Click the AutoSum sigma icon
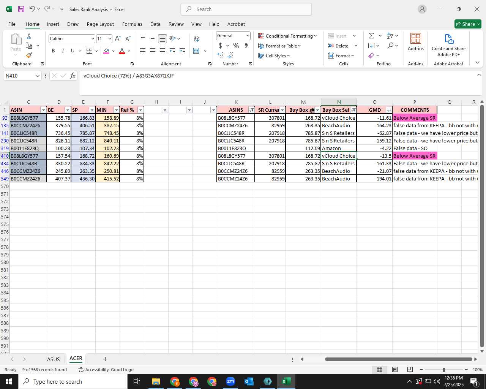Image resolution: width=486 pixels, height=389 pixels. [371, 36]
